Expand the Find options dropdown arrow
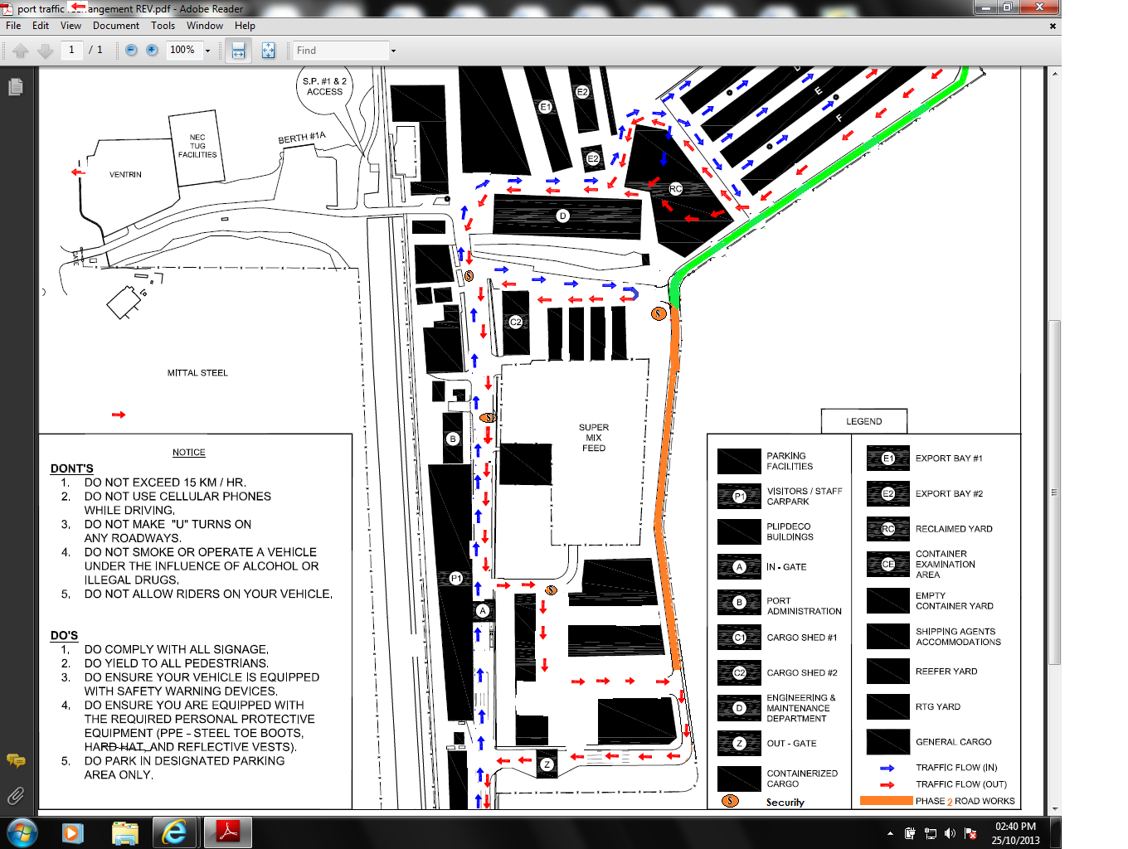The width and height of the screenshot is (1128, 849). coord(393,51)
